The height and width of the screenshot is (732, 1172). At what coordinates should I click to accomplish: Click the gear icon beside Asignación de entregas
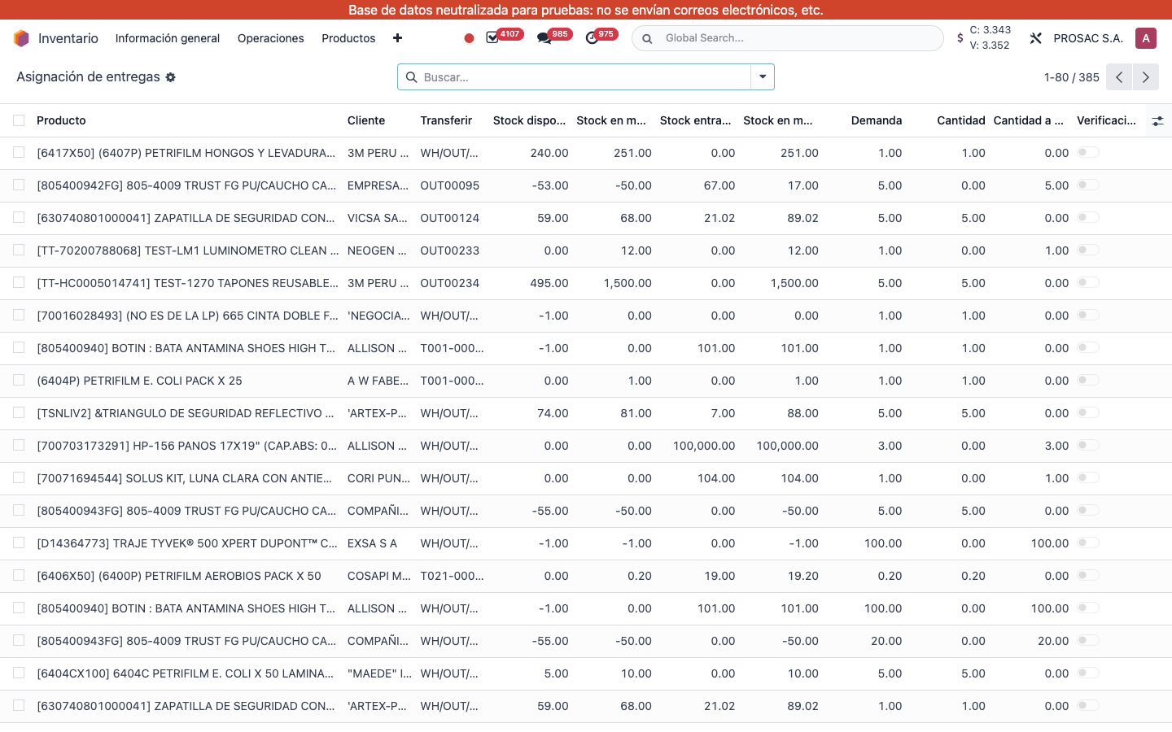tap(171, 77)
